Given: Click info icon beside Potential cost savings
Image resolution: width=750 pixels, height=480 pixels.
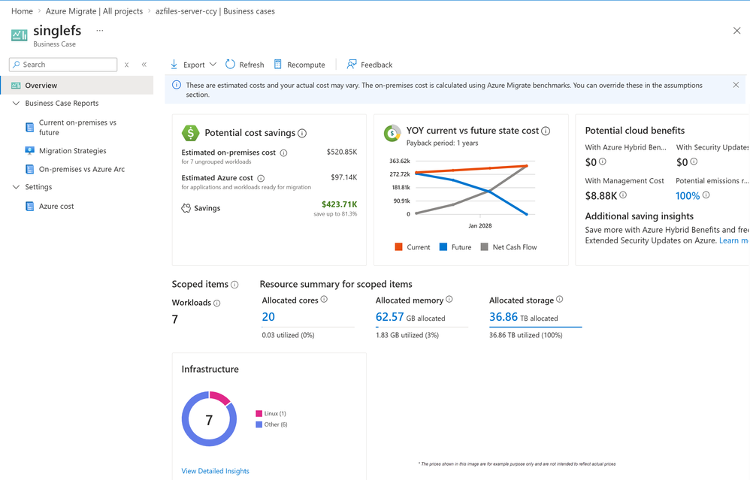Looking at the screenshot, I should [x=302, y=133].
